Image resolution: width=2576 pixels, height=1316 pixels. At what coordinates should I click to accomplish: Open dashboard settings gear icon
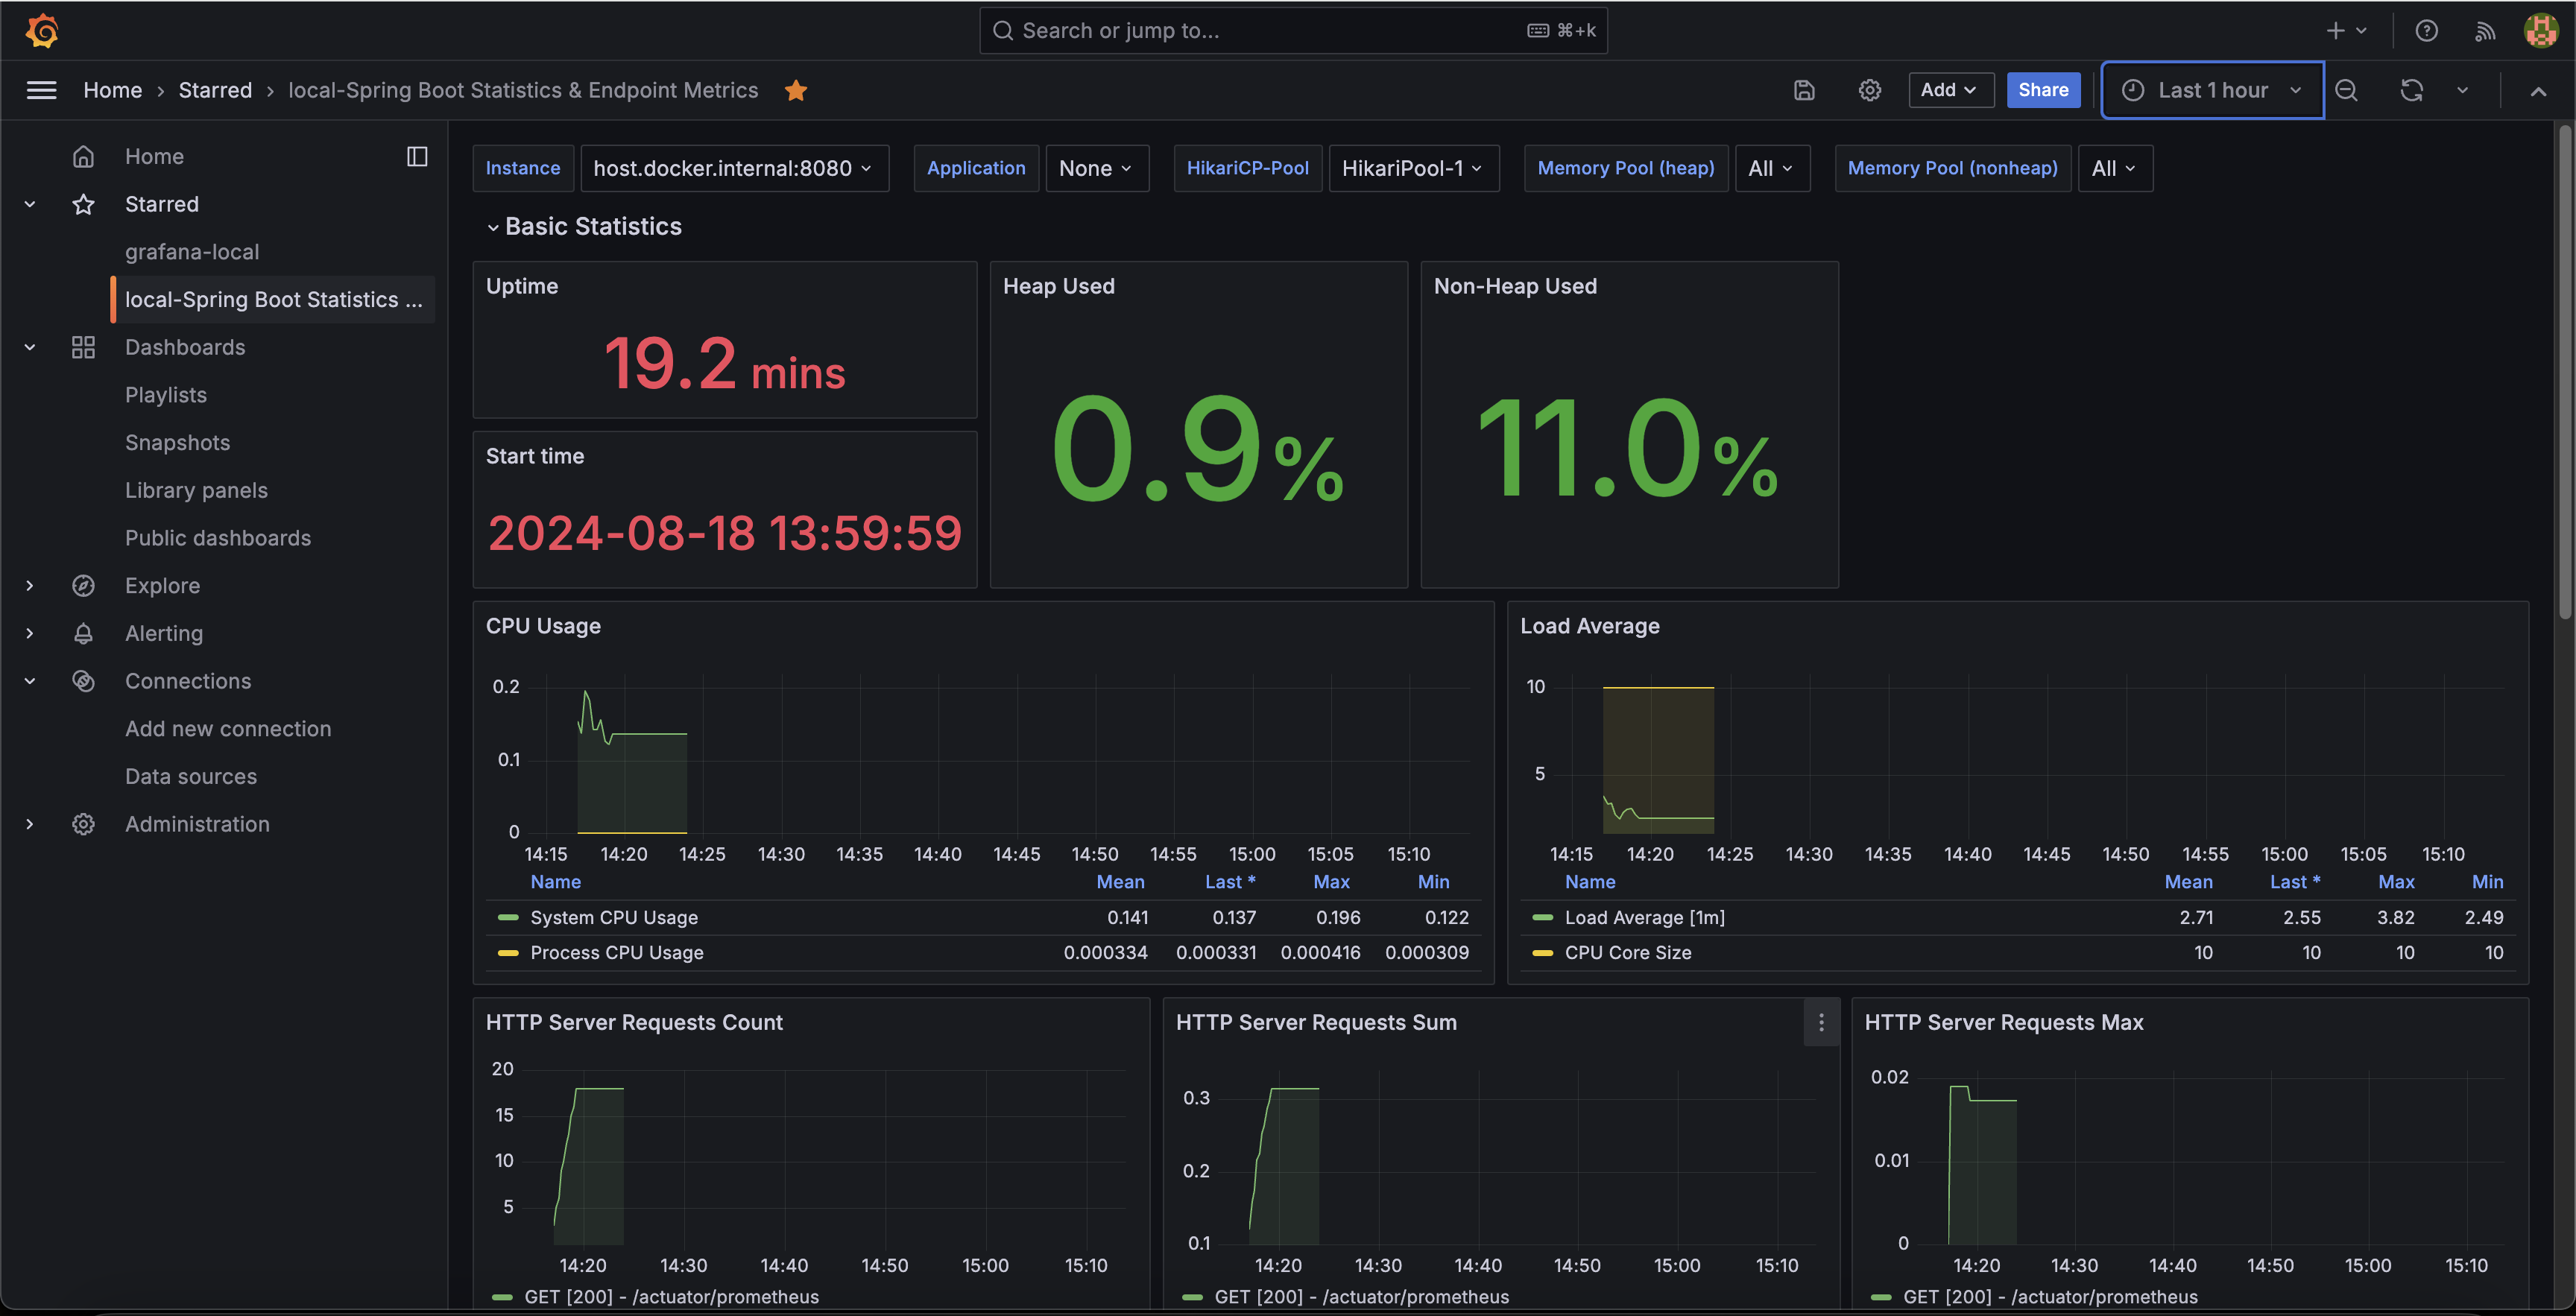pyautogui.click(x=1869, y=90)
